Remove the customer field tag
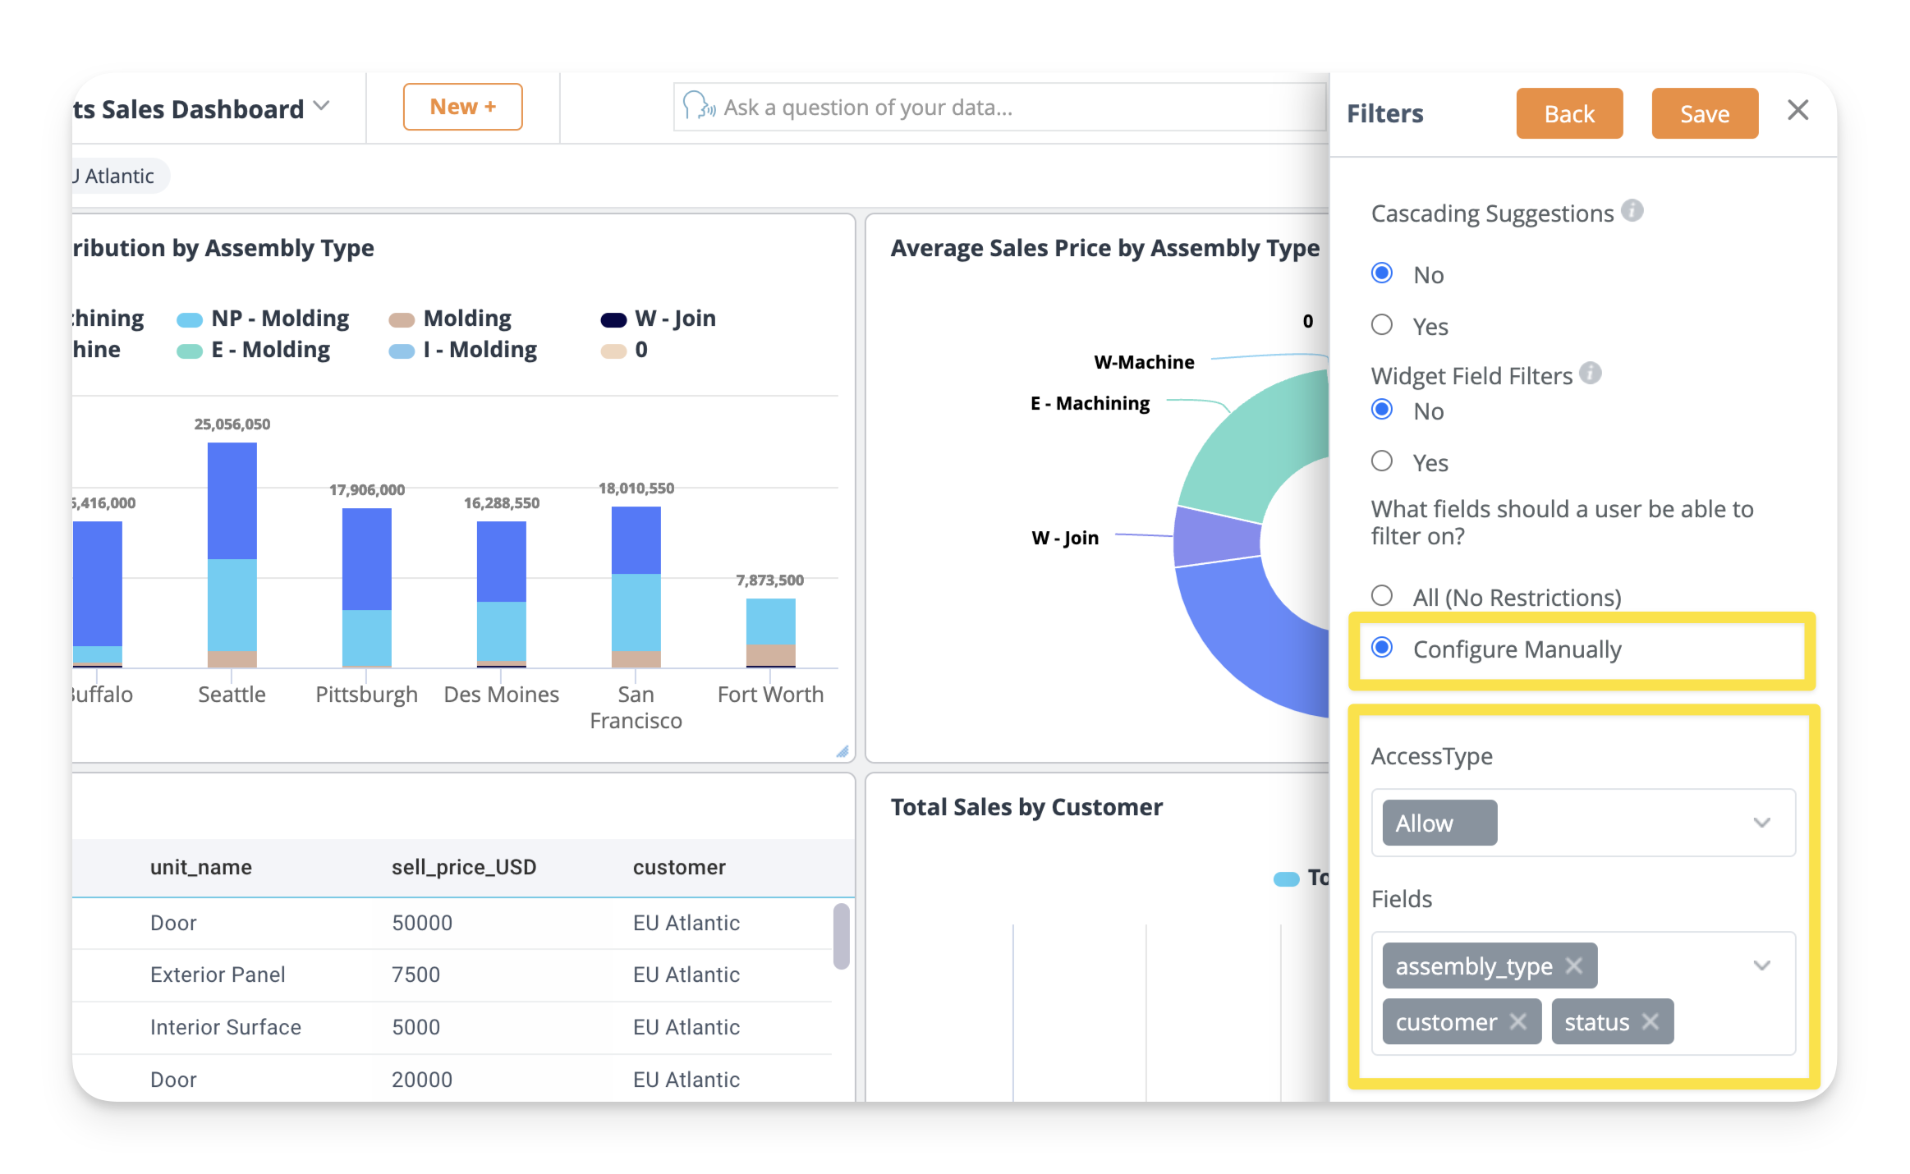Screen dimensions: 1910x1174 (1518, 1021)
